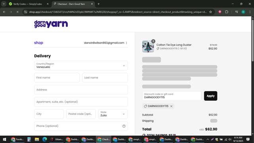Open account options next to the email address
The image size is (254, 143).
(x=127, y=43)
